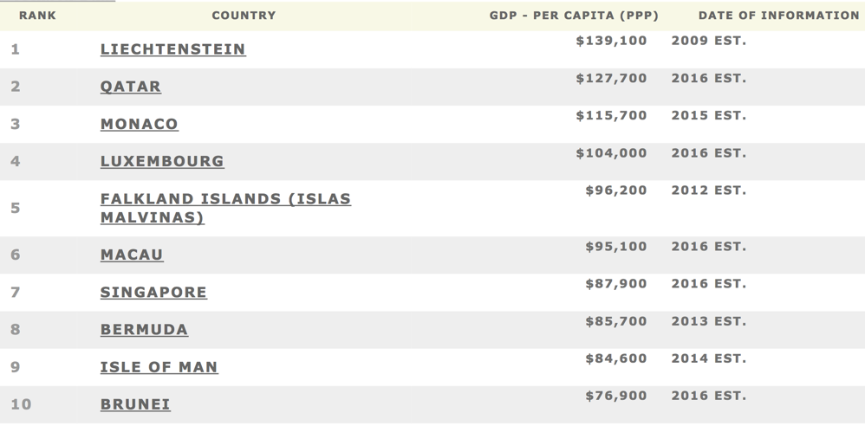Open the Singapore country link
The height and width of the screenshot is (426, 865).
pyautogui.click(x=153, y=292)
